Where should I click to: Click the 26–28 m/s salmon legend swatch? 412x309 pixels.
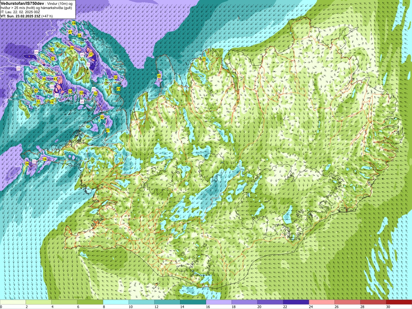[348, 302]
